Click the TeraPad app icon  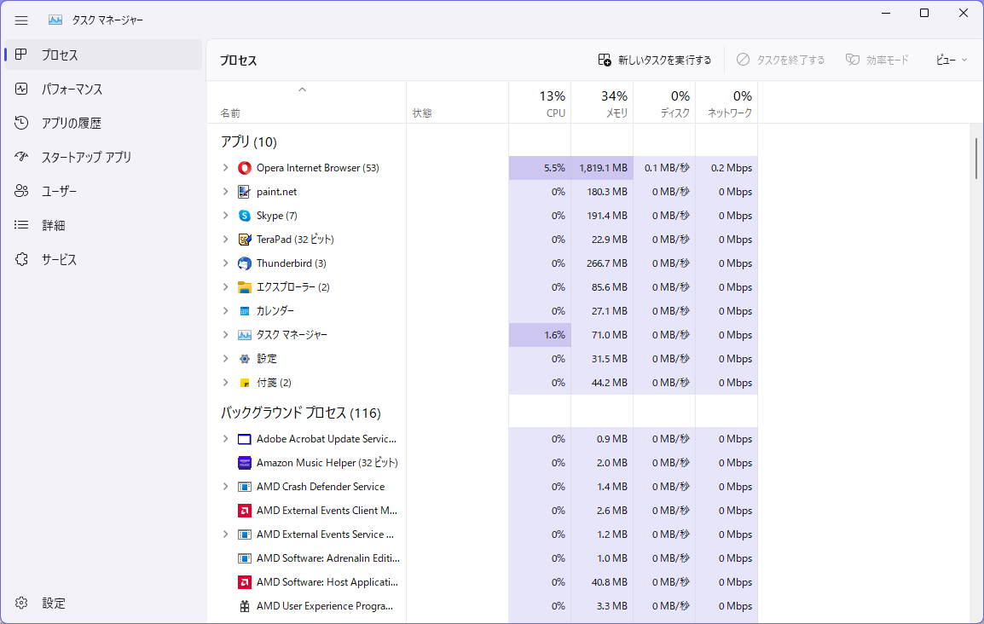(x=245, y=240)
